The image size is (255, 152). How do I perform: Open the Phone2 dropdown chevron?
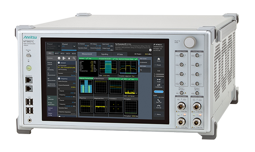point(59,46)
